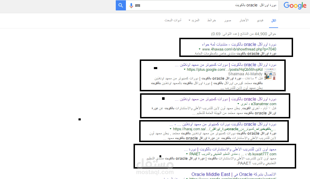Switch to the الأخبار tab
Screen dimensions: 310x179
(x=244, y=20)
